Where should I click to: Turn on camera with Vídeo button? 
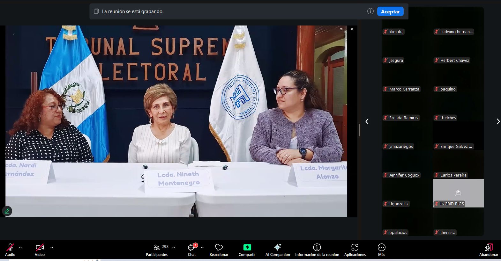click(x=40, y=248)
